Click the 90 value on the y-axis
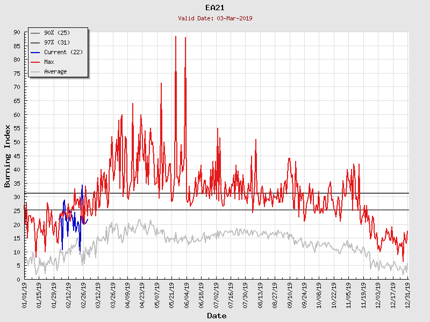 click(17, 32)
